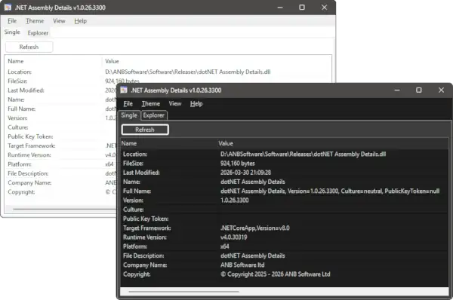Screen dimensions: 453x300
Task: Open Theme menu in light window
Action: [35, 21]
